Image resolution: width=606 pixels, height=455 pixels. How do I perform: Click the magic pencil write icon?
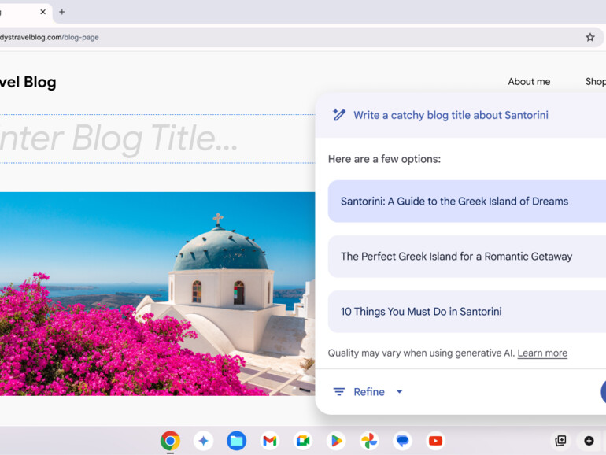(x=339, y=115)
